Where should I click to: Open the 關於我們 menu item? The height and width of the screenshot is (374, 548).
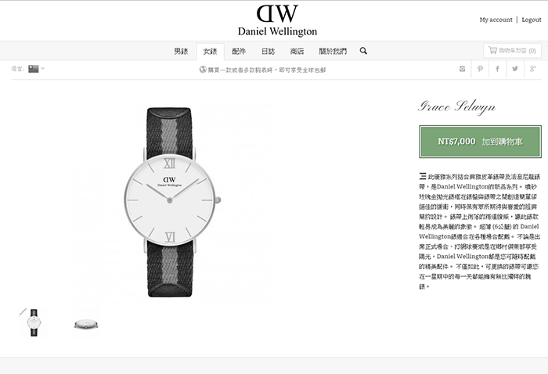click(x=333, y=52)
